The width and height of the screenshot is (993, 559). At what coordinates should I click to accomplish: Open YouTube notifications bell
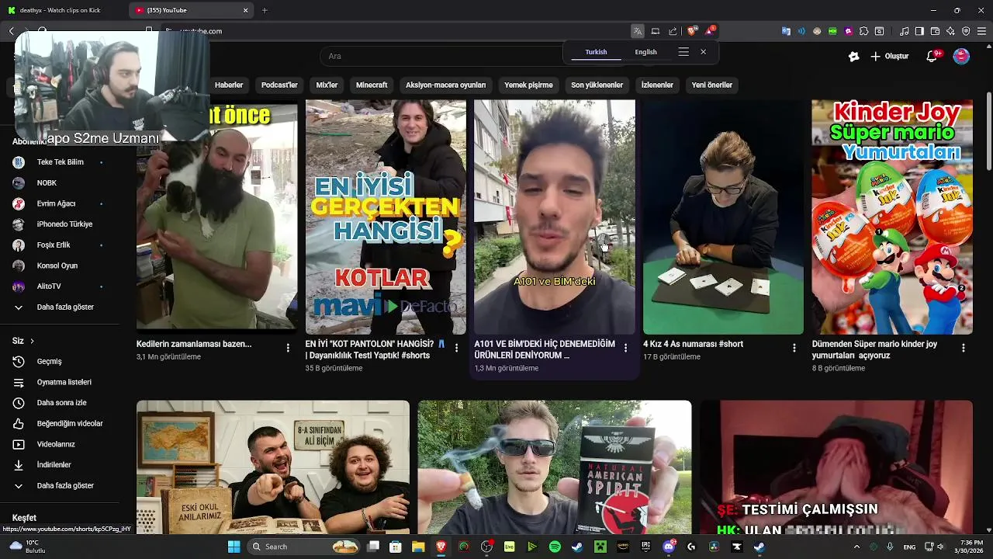(x=933, y=56)
